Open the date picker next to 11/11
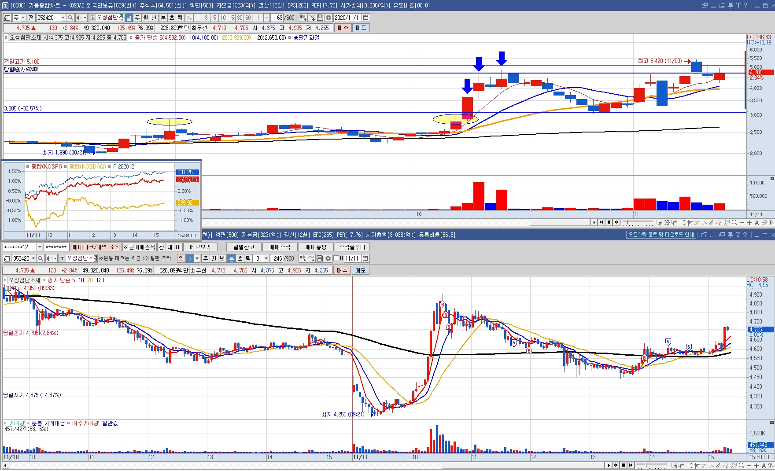 click(x=365, y=258)
